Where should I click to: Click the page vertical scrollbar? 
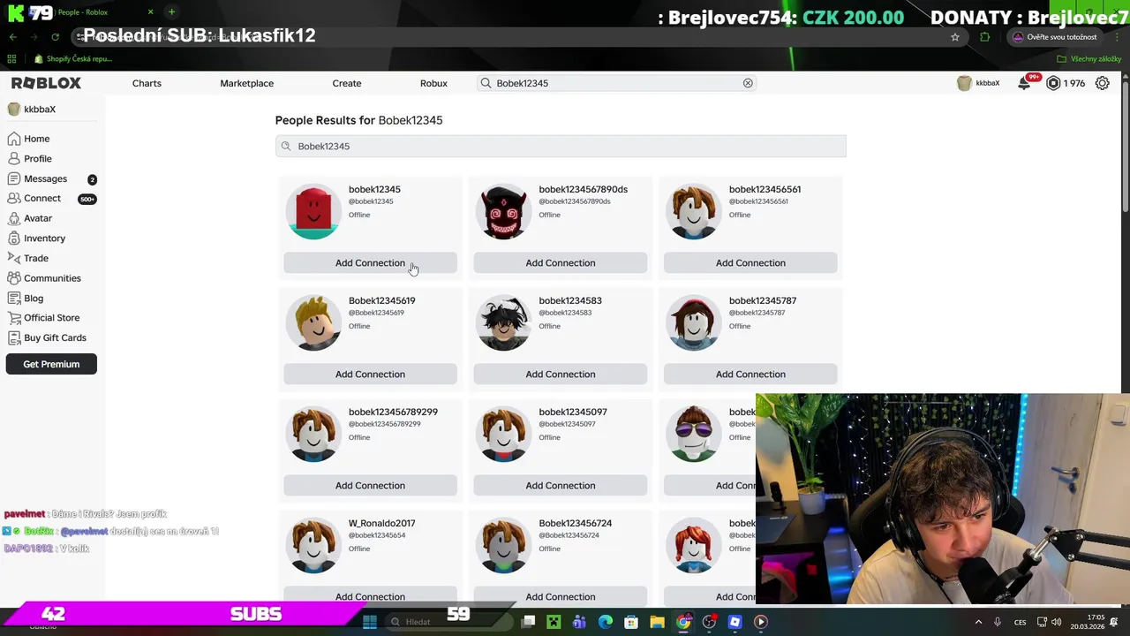pyautogui.click(x=1126, y=146)
